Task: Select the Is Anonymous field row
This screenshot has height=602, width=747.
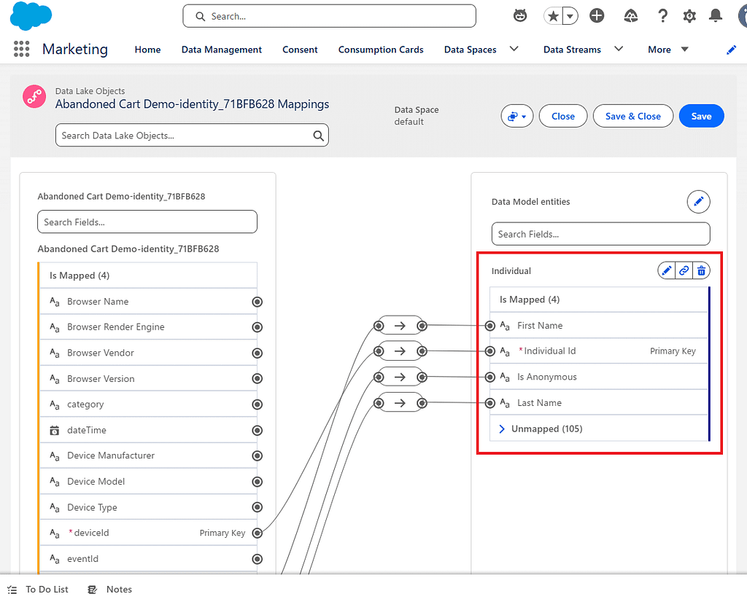Action: click(600, 377)
